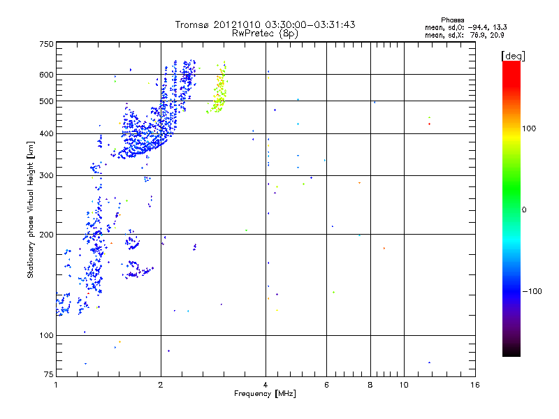Click the 'Frequency [MHz]' axis label
Screen dimensions: 559x419
[x=265, y=394]
